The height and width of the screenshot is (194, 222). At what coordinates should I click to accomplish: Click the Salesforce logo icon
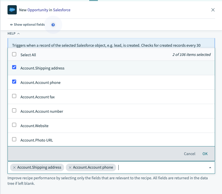[x=12, y=10]
